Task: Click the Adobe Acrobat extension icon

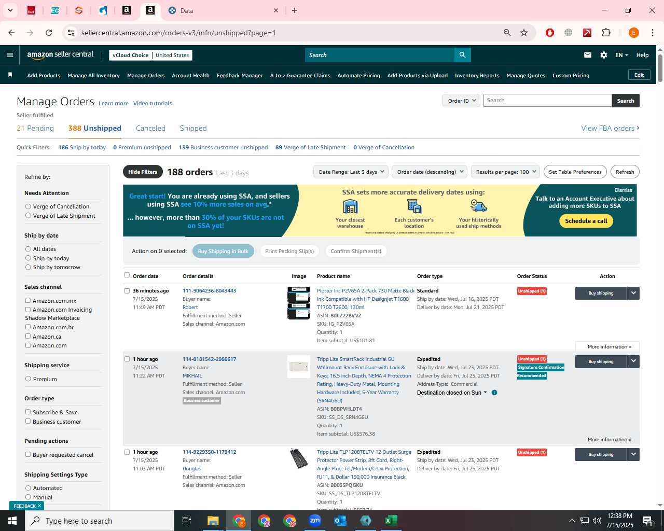Action: 587,33
